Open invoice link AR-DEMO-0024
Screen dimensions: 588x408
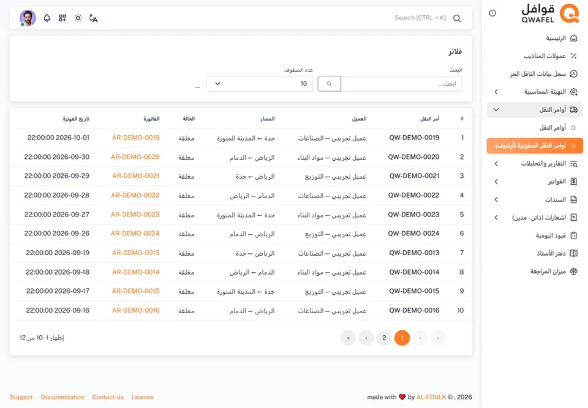pyautogui.click(x=135, y=234)
